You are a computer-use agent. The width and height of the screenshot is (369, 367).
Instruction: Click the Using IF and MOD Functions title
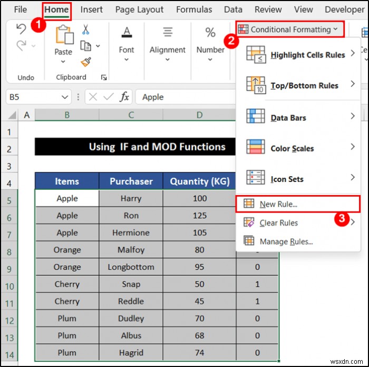point(157,147)
